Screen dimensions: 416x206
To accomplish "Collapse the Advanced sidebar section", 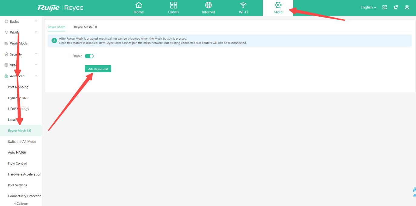I will click(x=21, y=76).
